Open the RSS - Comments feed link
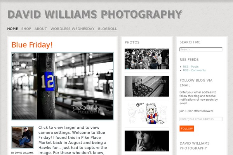This screenshot has height=155, width=233. point(194,70)
